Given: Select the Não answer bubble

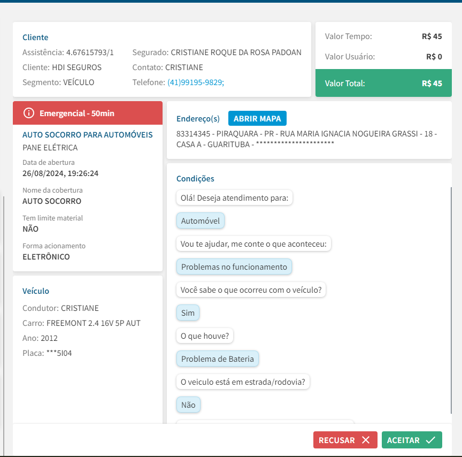Looking at the screenshot, I should (x=188, y=405).
